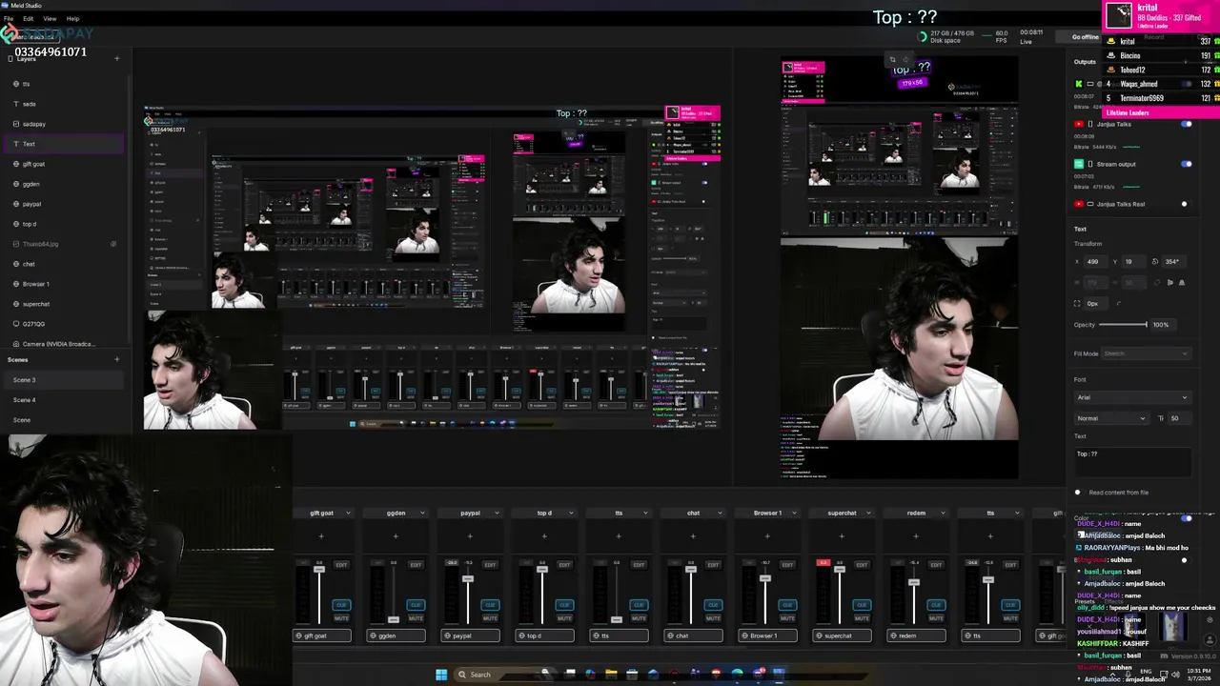Open the Windows Start menu
Image resolution: width=1220 pixels, height=686 pixels.
point(441,675)
